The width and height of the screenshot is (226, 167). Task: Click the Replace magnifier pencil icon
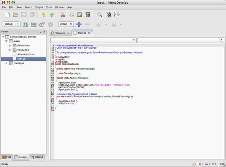point(117,15)
